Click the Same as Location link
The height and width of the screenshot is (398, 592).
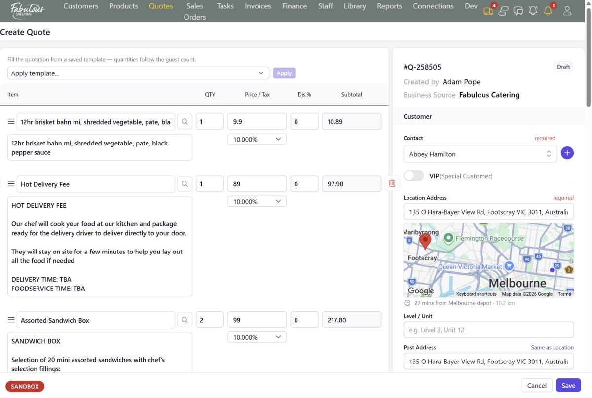pyautogui.click(x=552, y=347)
